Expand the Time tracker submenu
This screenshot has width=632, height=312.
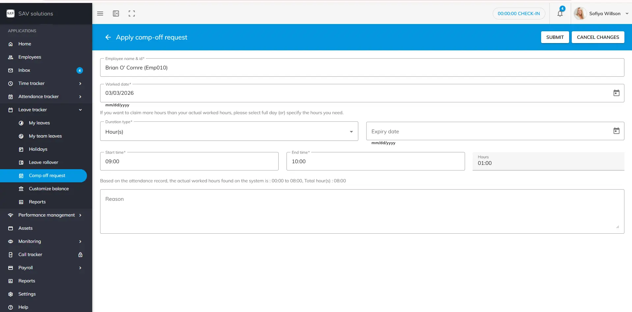coord(80,83)
